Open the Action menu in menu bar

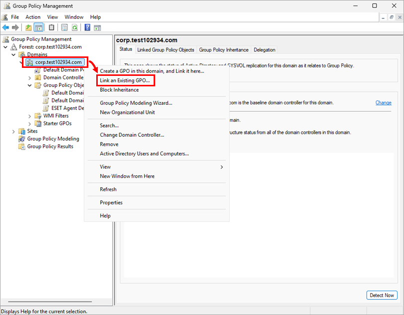(33, 17)
